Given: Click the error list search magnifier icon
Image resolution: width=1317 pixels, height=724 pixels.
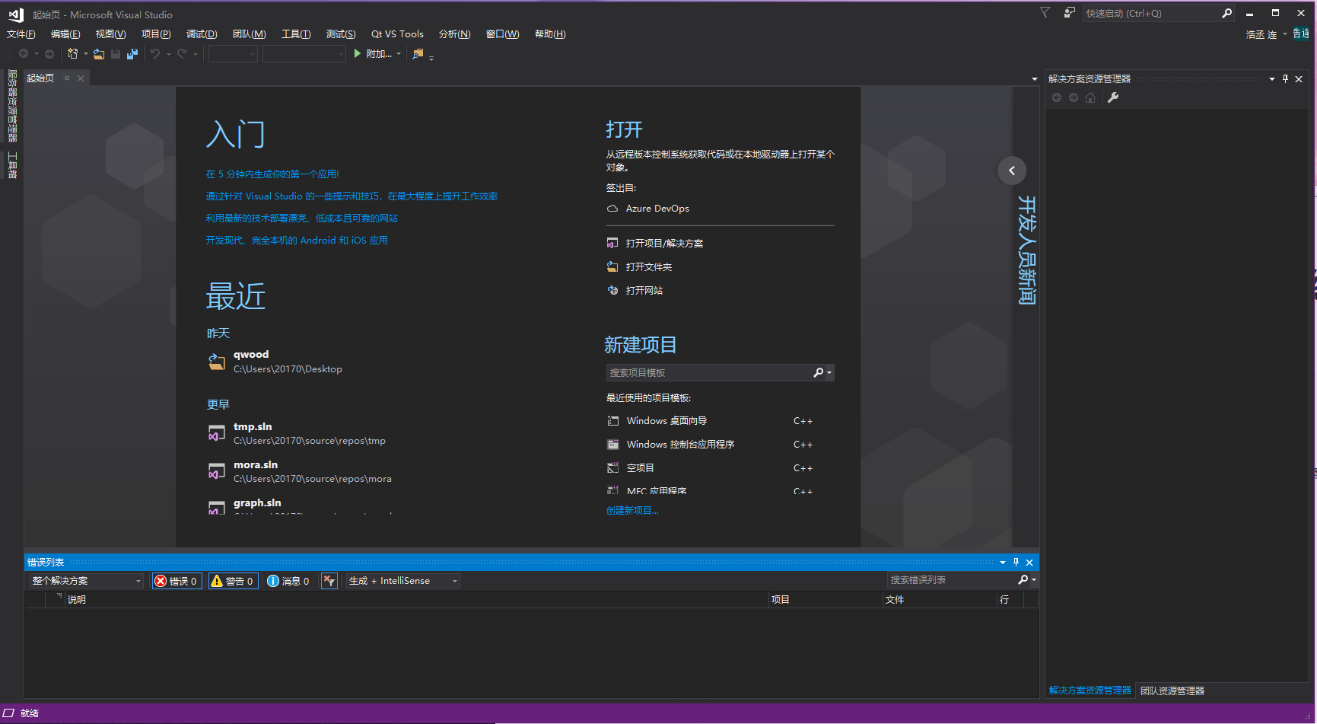Looking at the screenshot, I should tap(1023, 580).
